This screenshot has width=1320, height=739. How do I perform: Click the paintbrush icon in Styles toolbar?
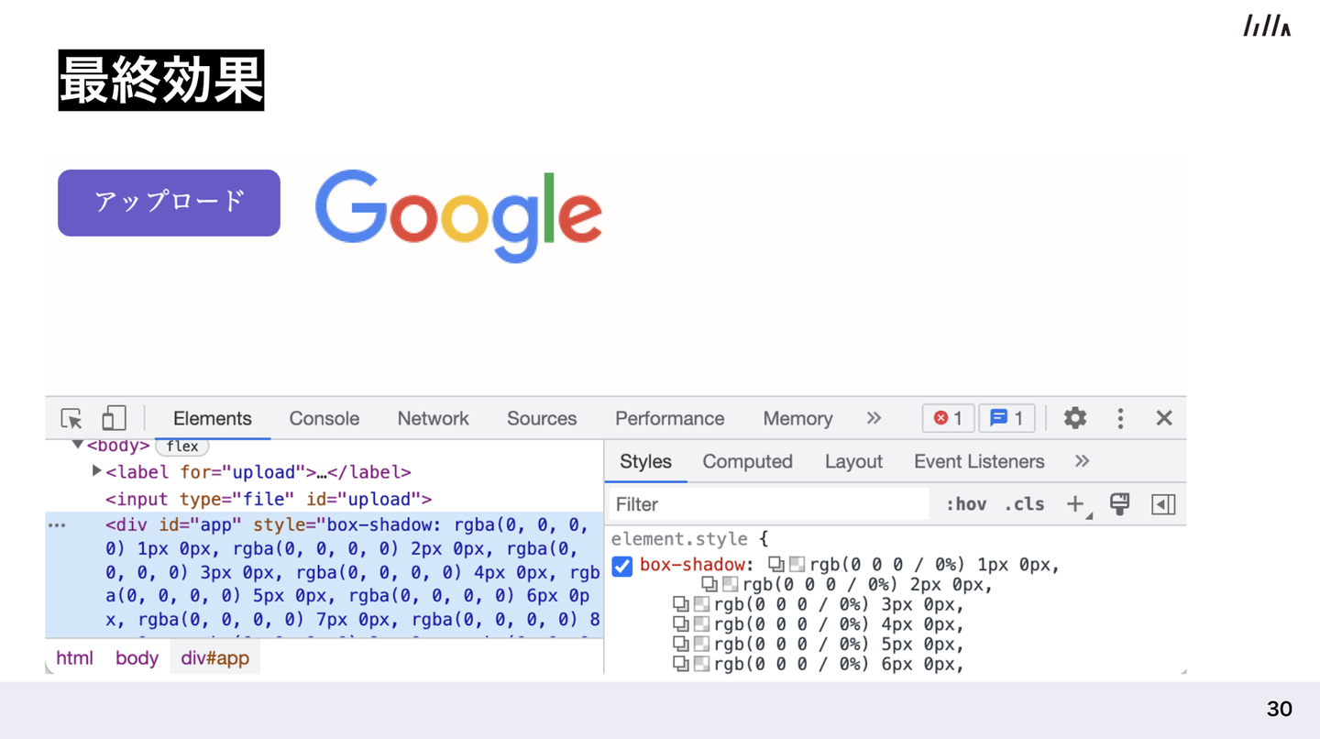pyautogui.click(x=1119, y=503)
